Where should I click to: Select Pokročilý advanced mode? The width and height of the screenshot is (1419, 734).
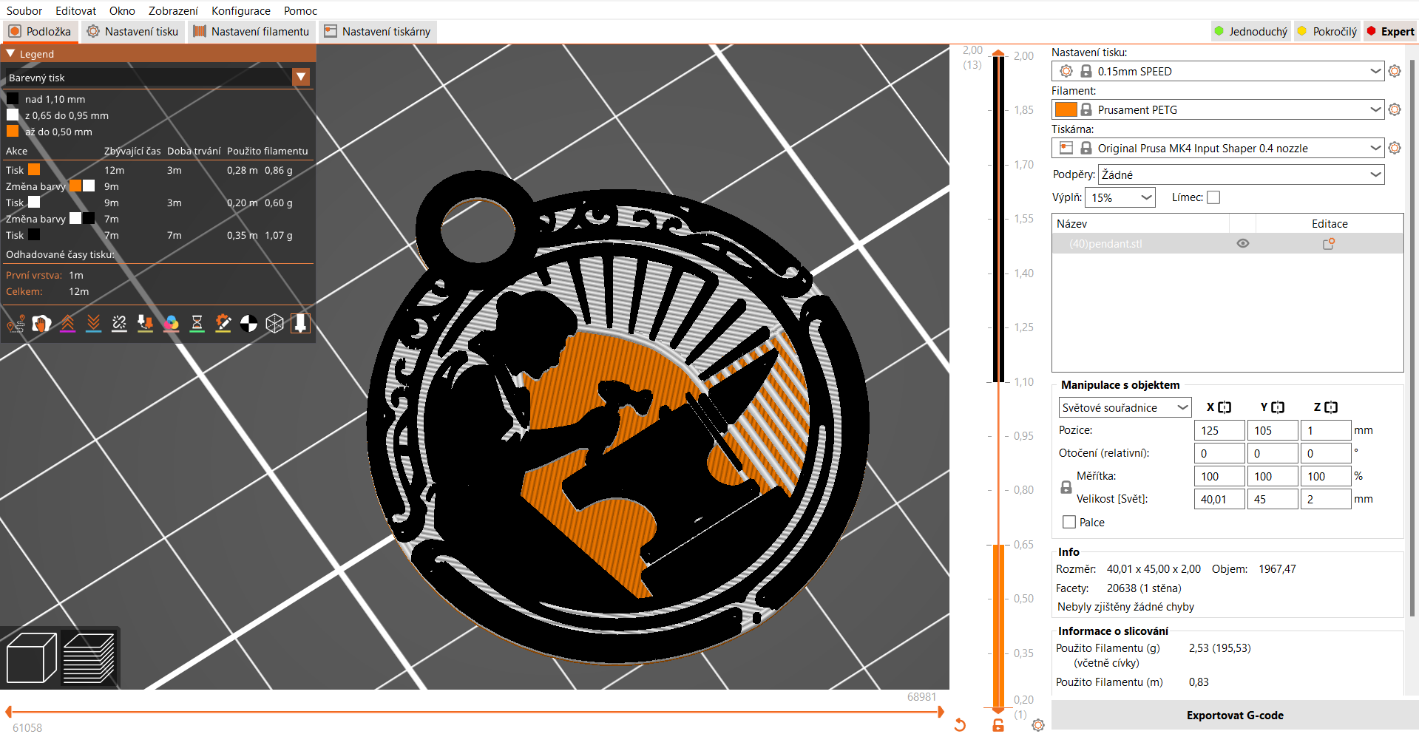click(x=1327, y=31)
